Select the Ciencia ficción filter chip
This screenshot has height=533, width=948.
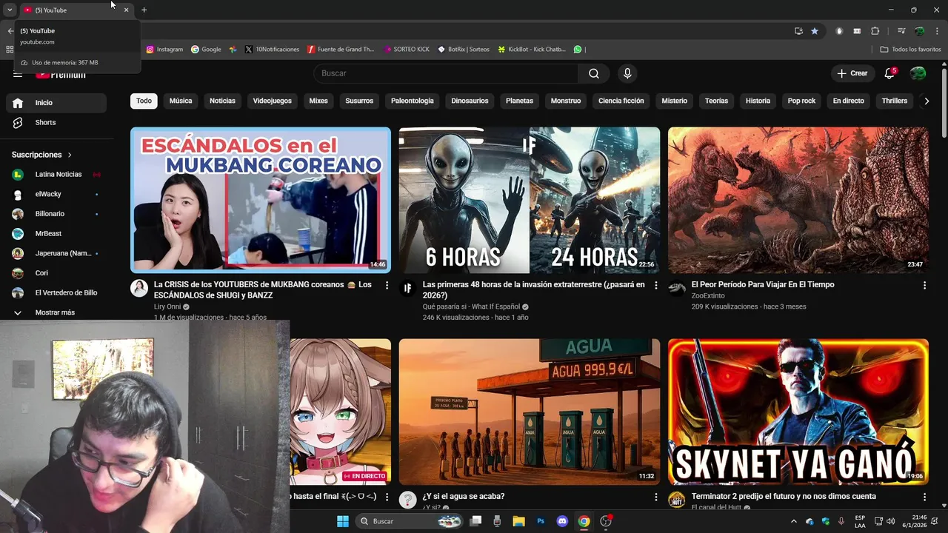tap(621, 101)
